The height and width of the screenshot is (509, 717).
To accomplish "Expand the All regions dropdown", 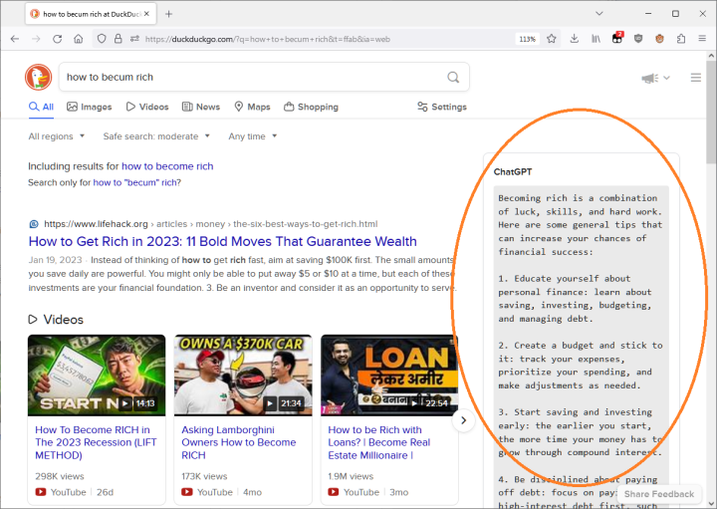I will [57, 136].
